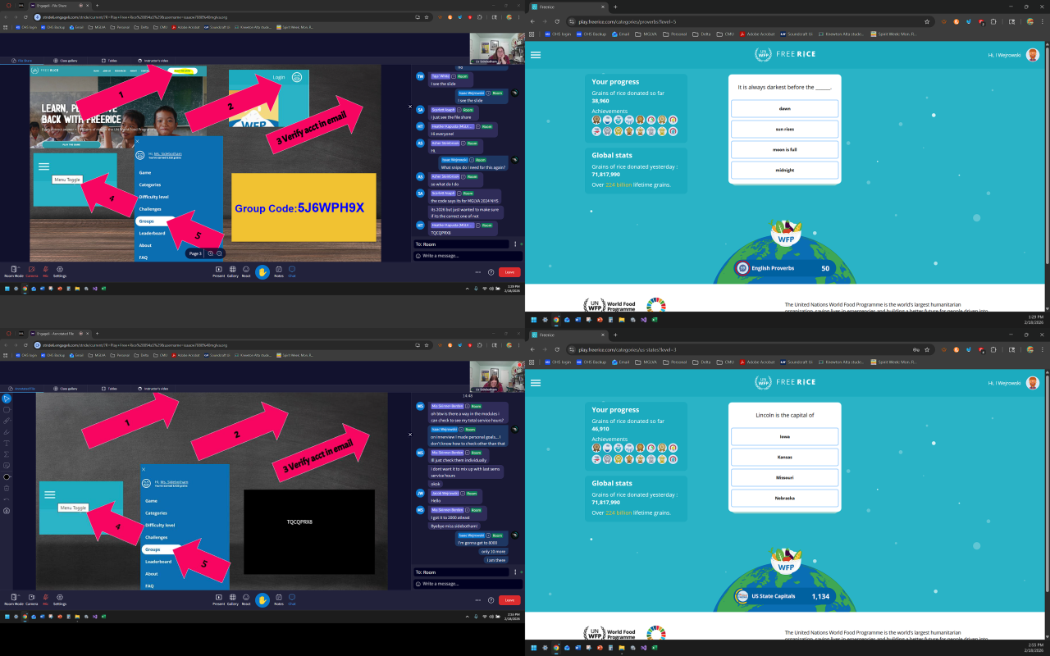
Task: Open Gallery view in top Engageli window
Action: [x=233, y=271]
